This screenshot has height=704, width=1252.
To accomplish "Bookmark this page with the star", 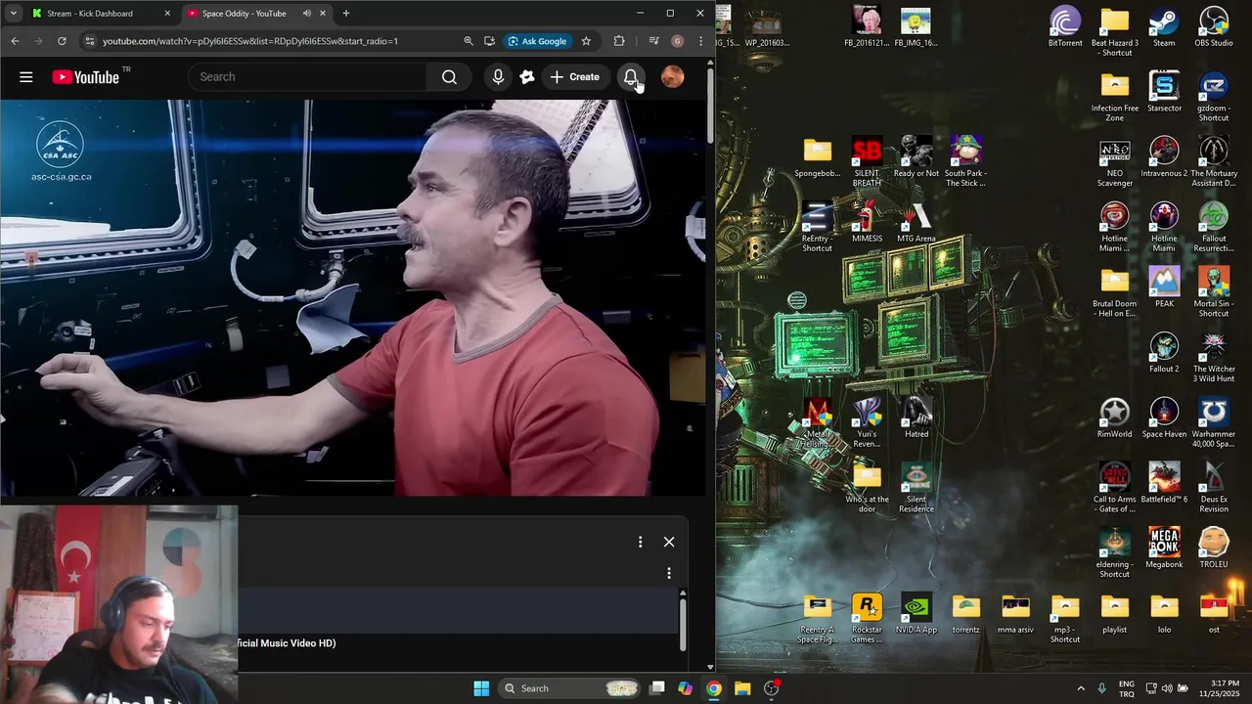I will coord(586,41).
